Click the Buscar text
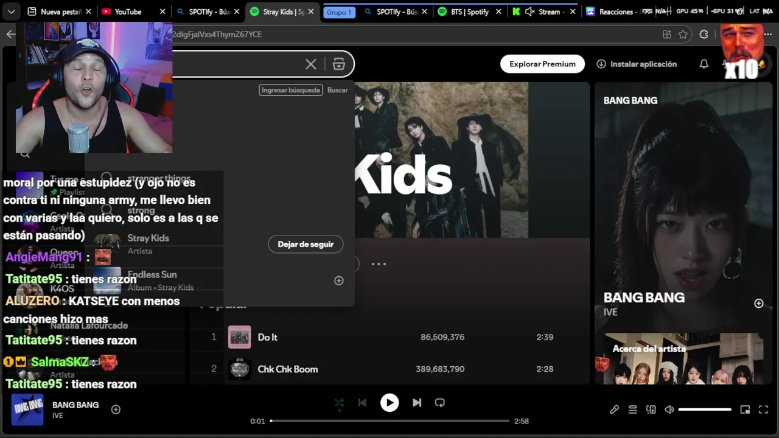Image resolution: width=779 pixels, height=438 pixels. pyautogui.click(x=338, y=90)
